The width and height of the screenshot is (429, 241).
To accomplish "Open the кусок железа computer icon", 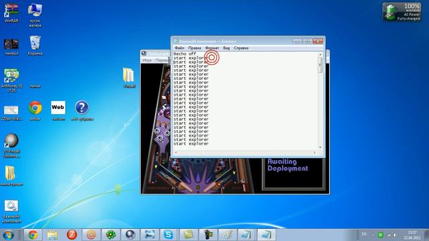I will 35,15.
